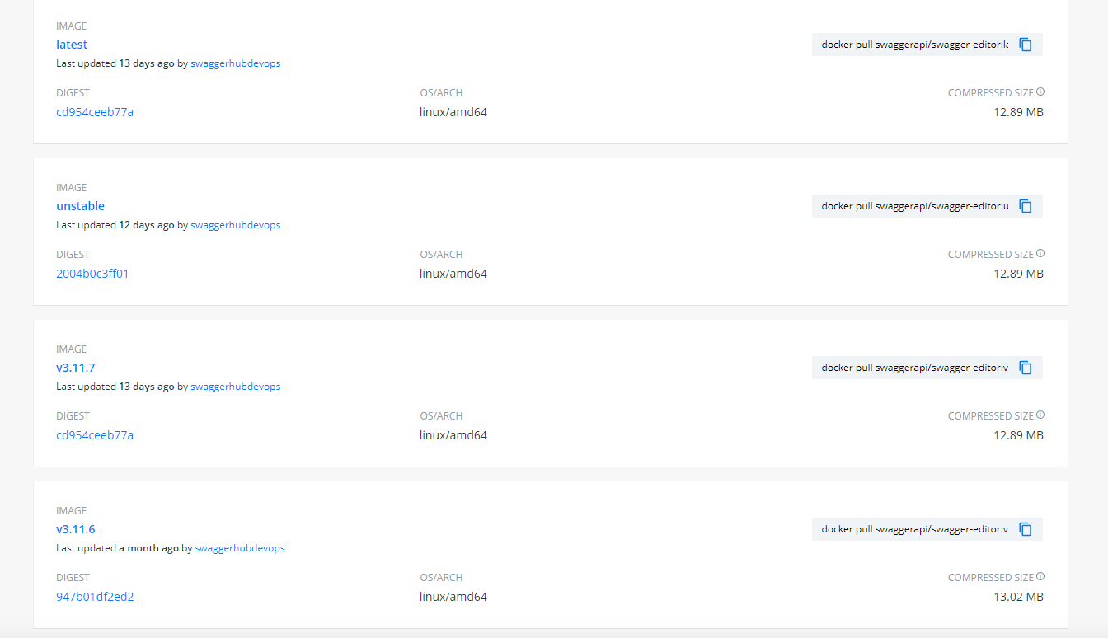Open compressed size info for v3.11.6
The width and height of the screenshot is (1108, 638).
coord(1040,575)
